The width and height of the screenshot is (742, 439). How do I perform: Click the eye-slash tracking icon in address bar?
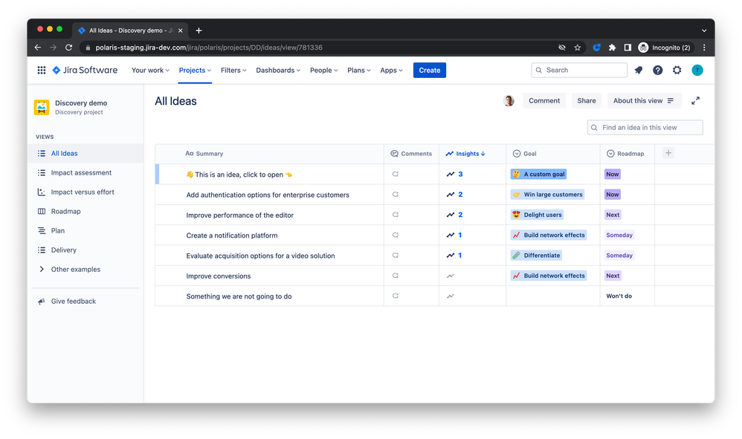point(562,48)
